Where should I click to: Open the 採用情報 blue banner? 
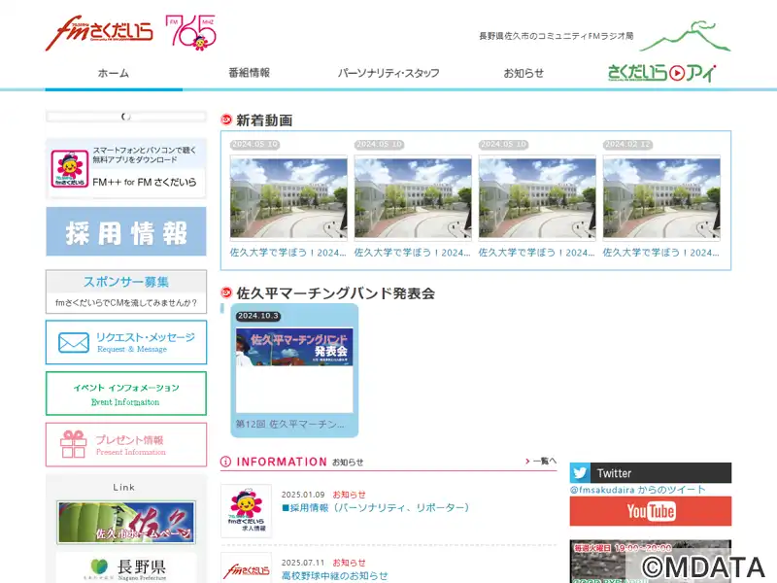click(126, 231)
